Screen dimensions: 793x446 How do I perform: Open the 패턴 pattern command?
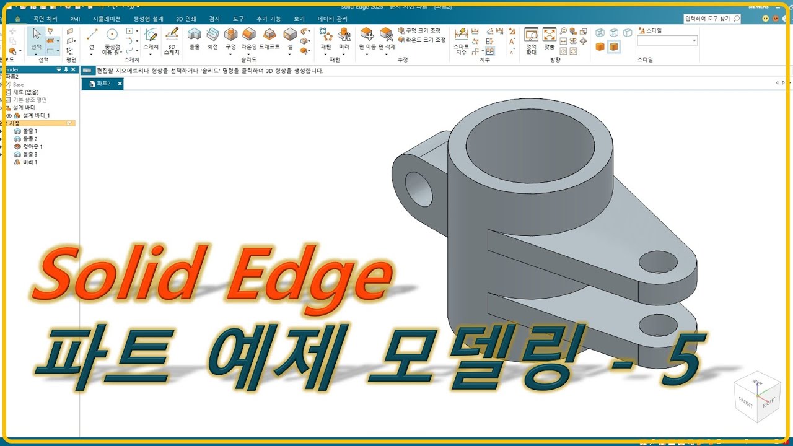tap(326, 38)
